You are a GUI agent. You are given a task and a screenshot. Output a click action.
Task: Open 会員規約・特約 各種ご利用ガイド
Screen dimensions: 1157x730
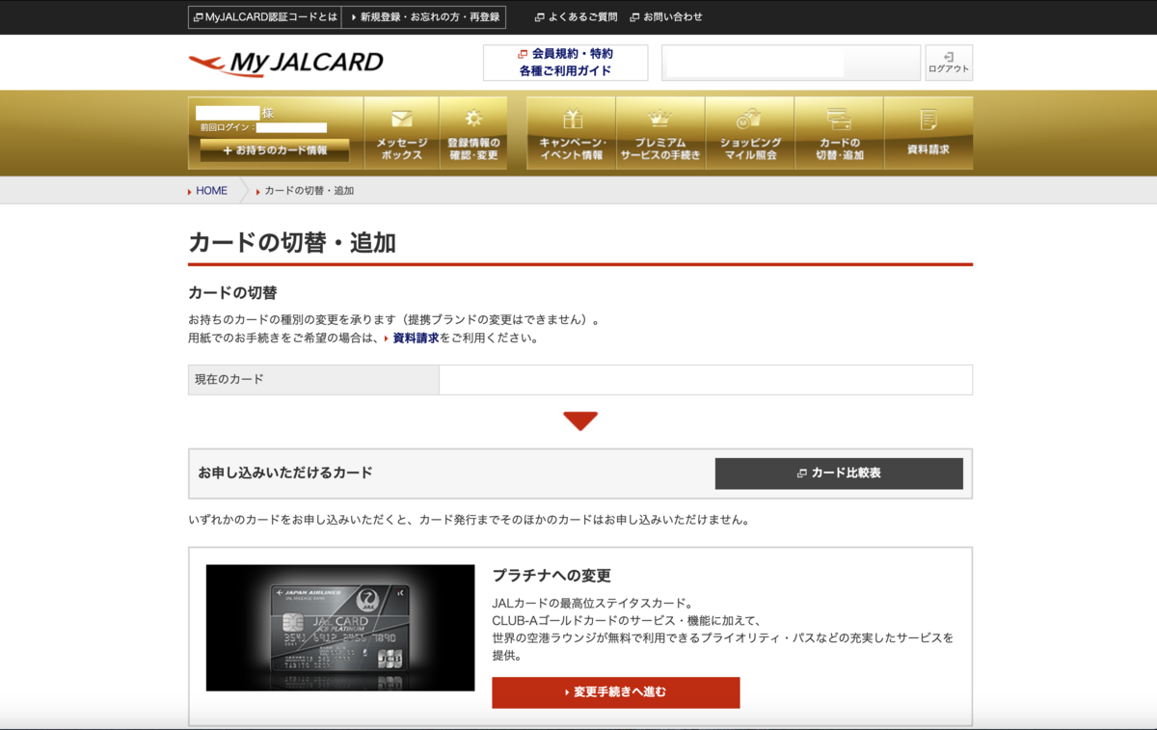point(565,63)
